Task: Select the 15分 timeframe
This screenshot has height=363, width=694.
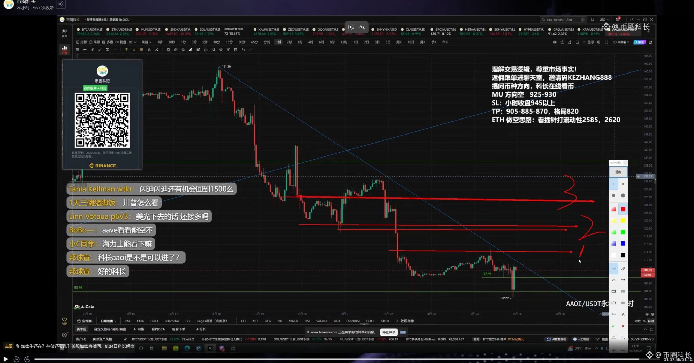Action: (x=229, y=42)
